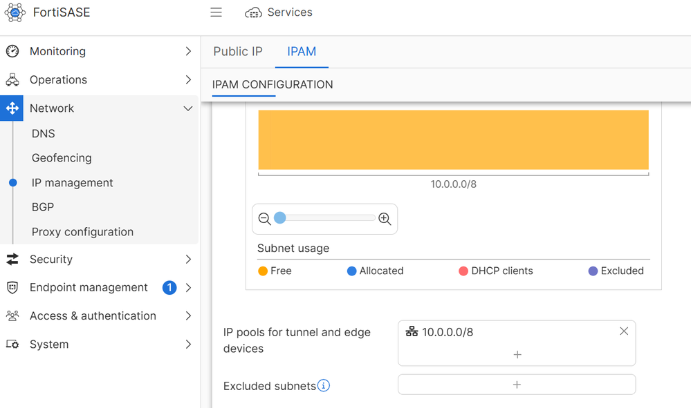Click the Services cloud icon
The width and height of the screenshot is (691, 408).
click(x=254, y=13)
